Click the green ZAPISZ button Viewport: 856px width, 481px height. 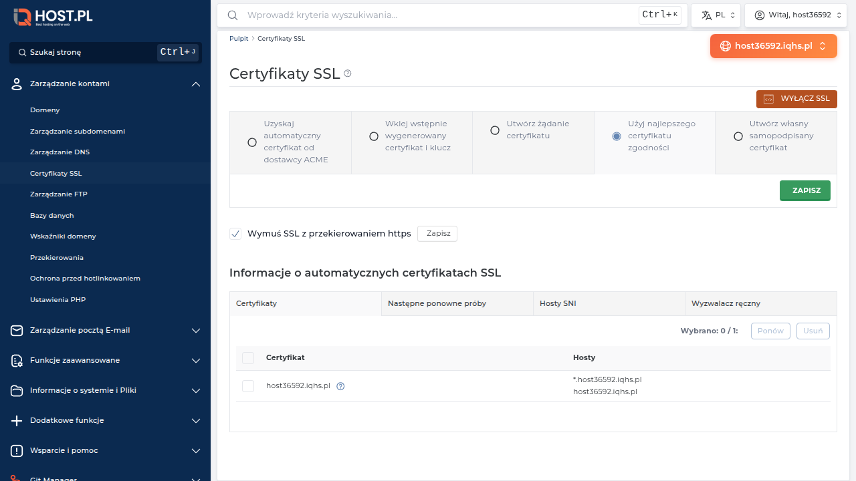(x=805, y=190)
